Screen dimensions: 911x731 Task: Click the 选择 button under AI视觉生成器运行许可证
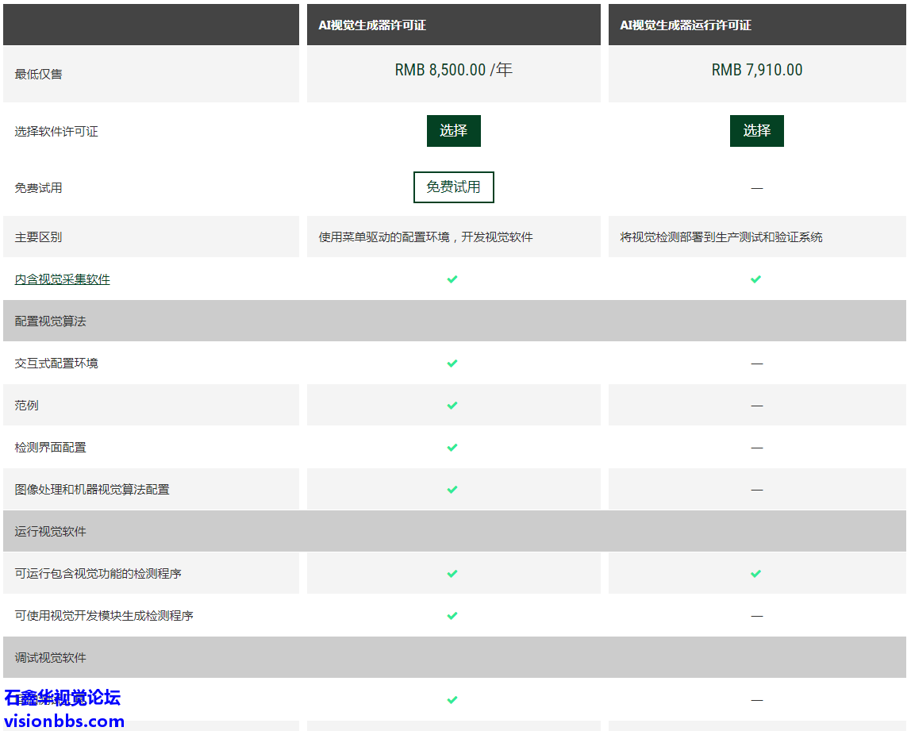(x=756, y=131)
